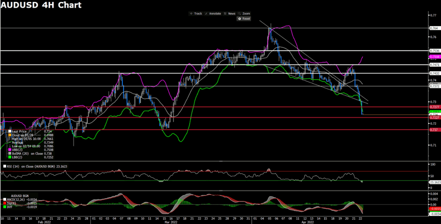441x224 pixels.
Task: Click the 23.1623 RSI value label
Action: (435, 182)
